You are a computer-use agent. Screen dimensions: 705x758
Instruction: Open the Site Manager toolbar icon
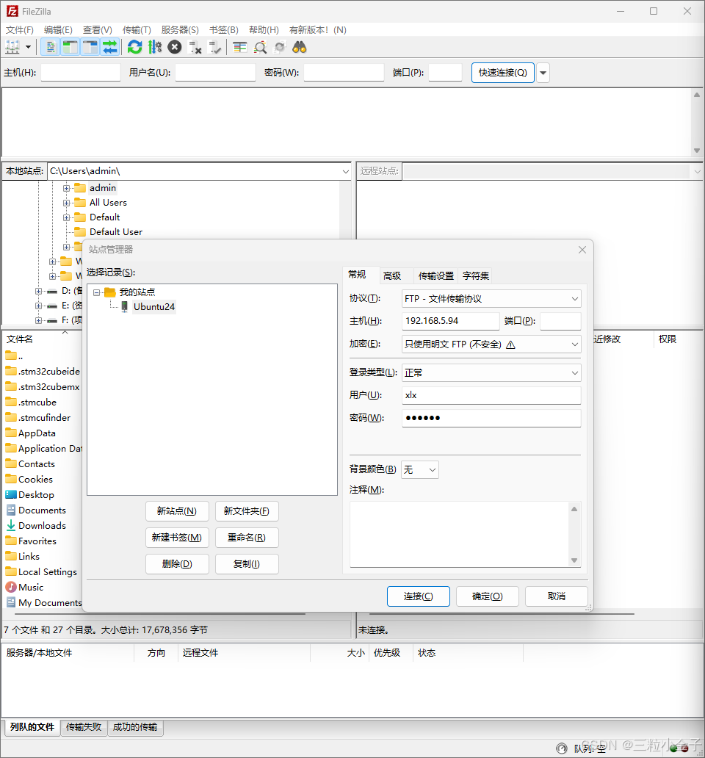[12, 47]
